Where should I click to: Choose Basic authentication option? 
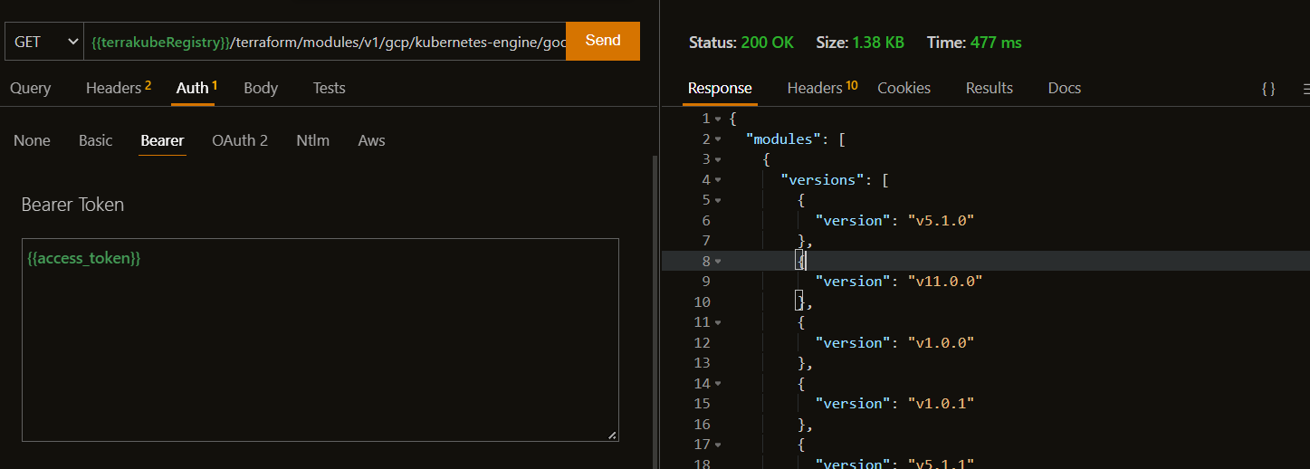(x=95, y=140)
